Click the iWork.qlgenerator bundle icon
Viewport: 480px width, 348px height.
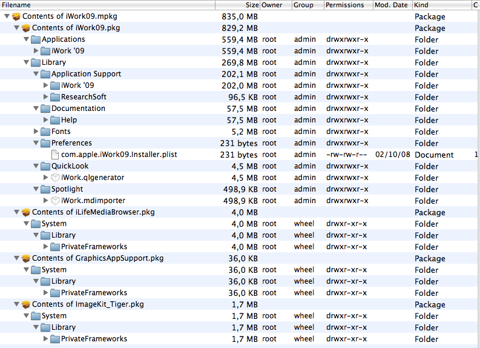[x=55, y=178]
